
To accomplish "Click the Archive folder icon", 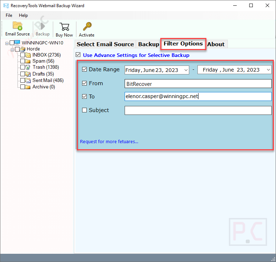I will (x=28, y=87).
